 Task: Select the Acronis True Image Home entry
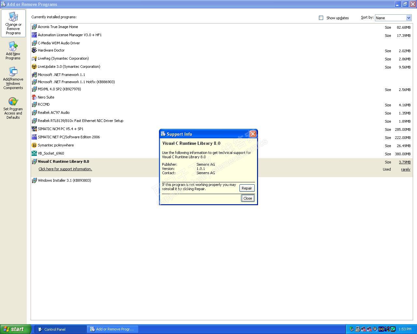pyautogui.click(x=222, y=27)
